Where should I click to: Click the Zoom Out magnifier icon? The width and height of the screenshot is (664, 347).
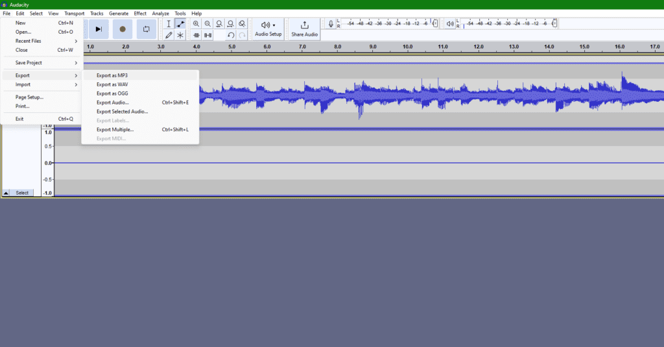pyautogui.click(x=207, y=24)
